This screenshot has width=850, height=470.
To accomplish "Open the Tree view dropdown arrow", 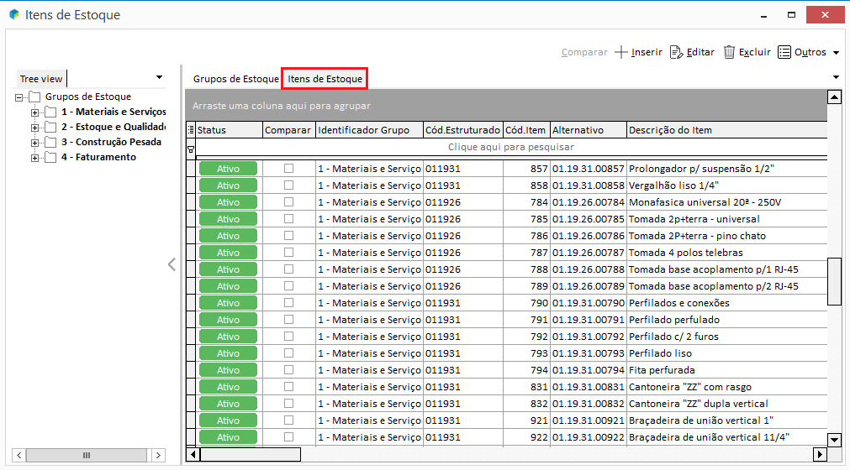I will pos(160,77).
